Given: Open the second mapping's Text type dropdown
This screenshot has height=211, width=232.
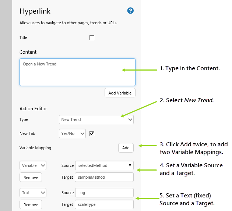Looking at the screenshot, I should tap(33, 193).
